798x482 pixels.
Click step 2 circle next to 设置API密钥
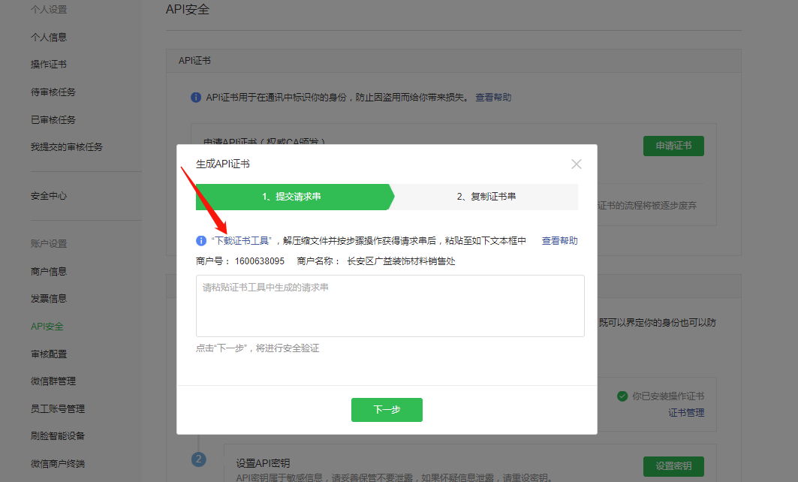click(x=198, y=459)
